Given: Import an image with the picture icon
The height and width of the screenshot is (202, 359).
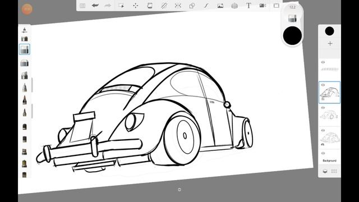Looking at the screenshot, I should (220, 6).
